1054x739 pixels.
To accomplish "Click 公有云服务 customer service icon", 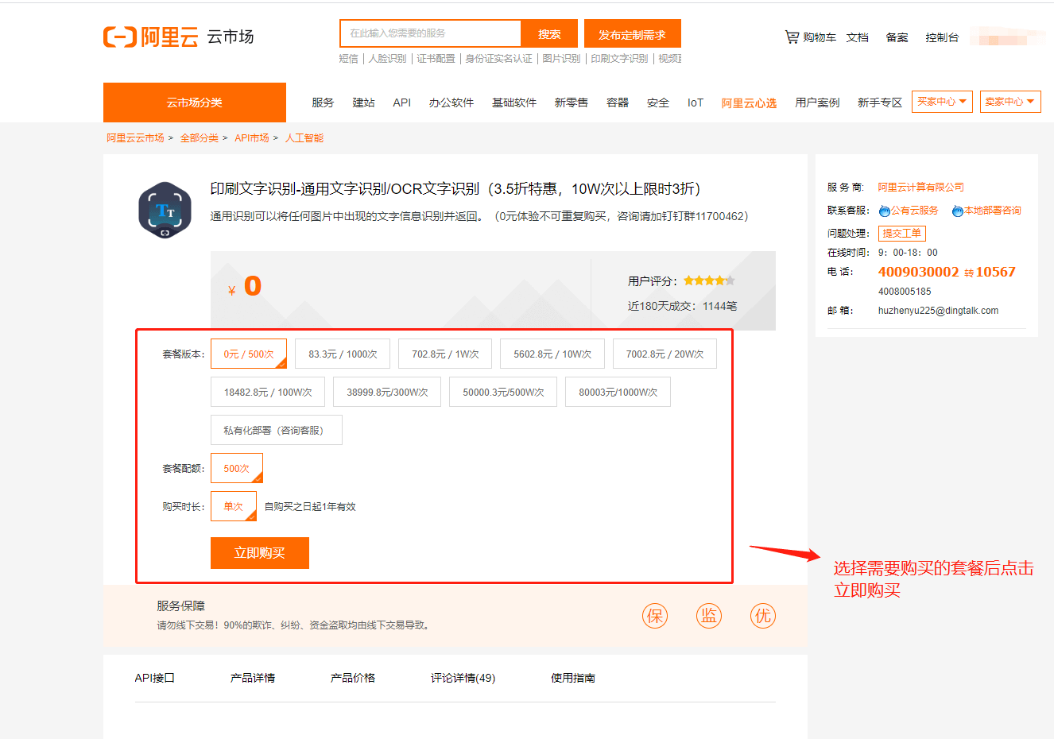I will (x=884, y=211).
